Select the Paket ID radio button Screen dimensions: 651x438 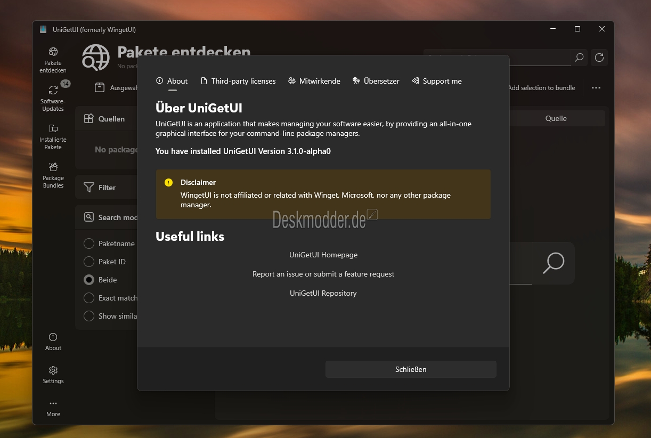tap(89, 262)
